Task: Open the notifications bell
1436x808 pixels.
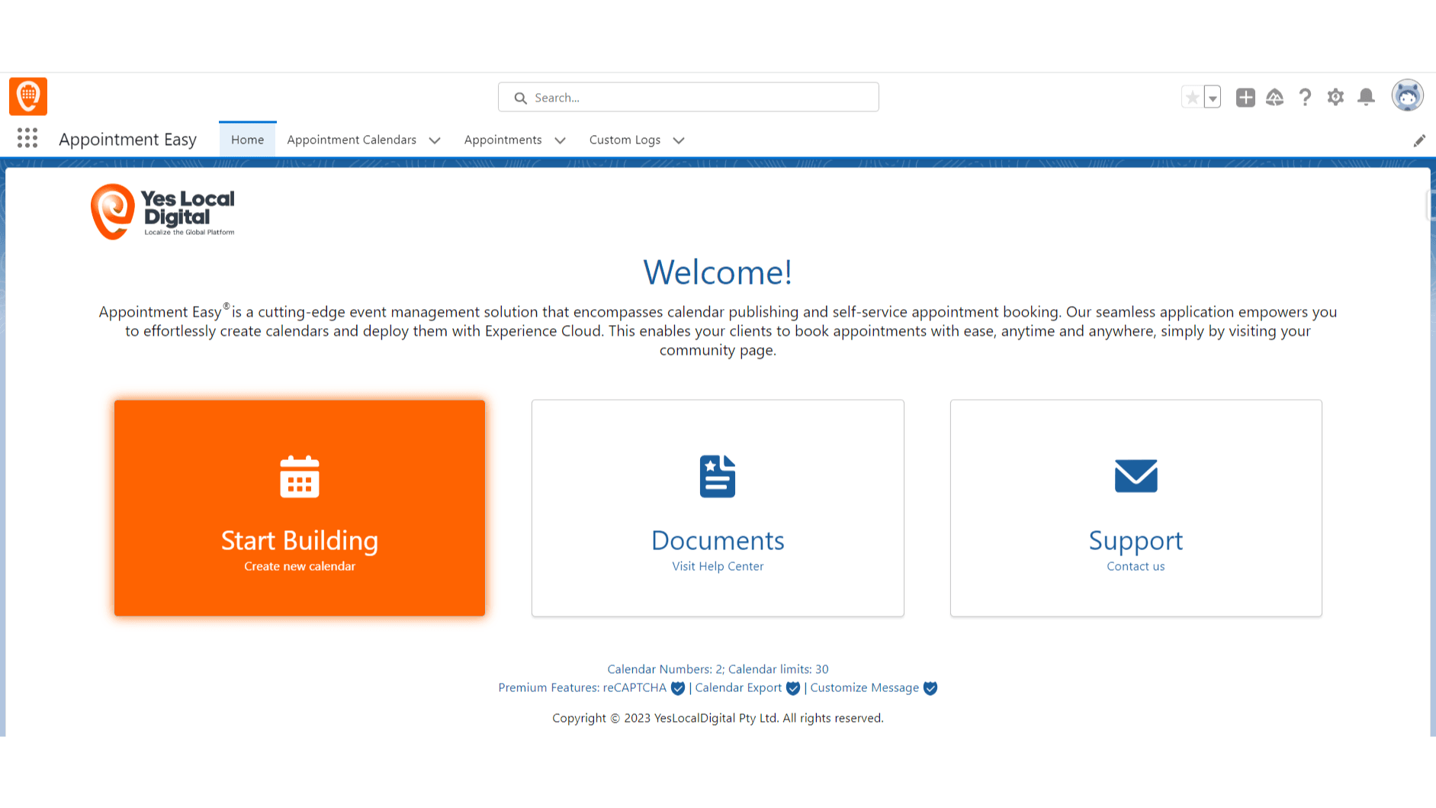Action: [1367, 97]
